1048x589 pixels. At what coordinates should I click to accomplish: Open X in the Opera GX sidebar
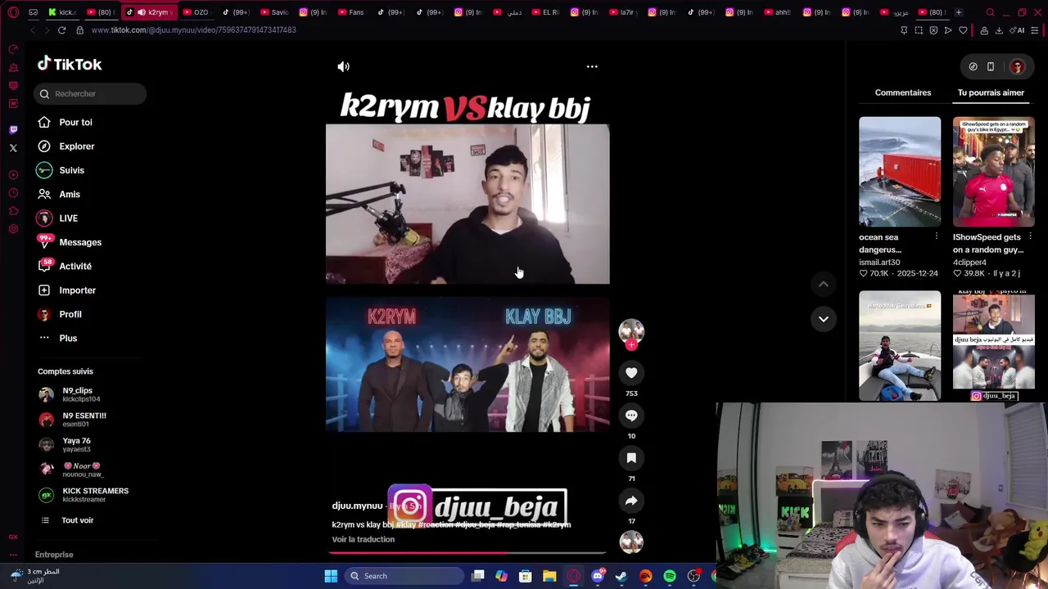coord(13,148)
